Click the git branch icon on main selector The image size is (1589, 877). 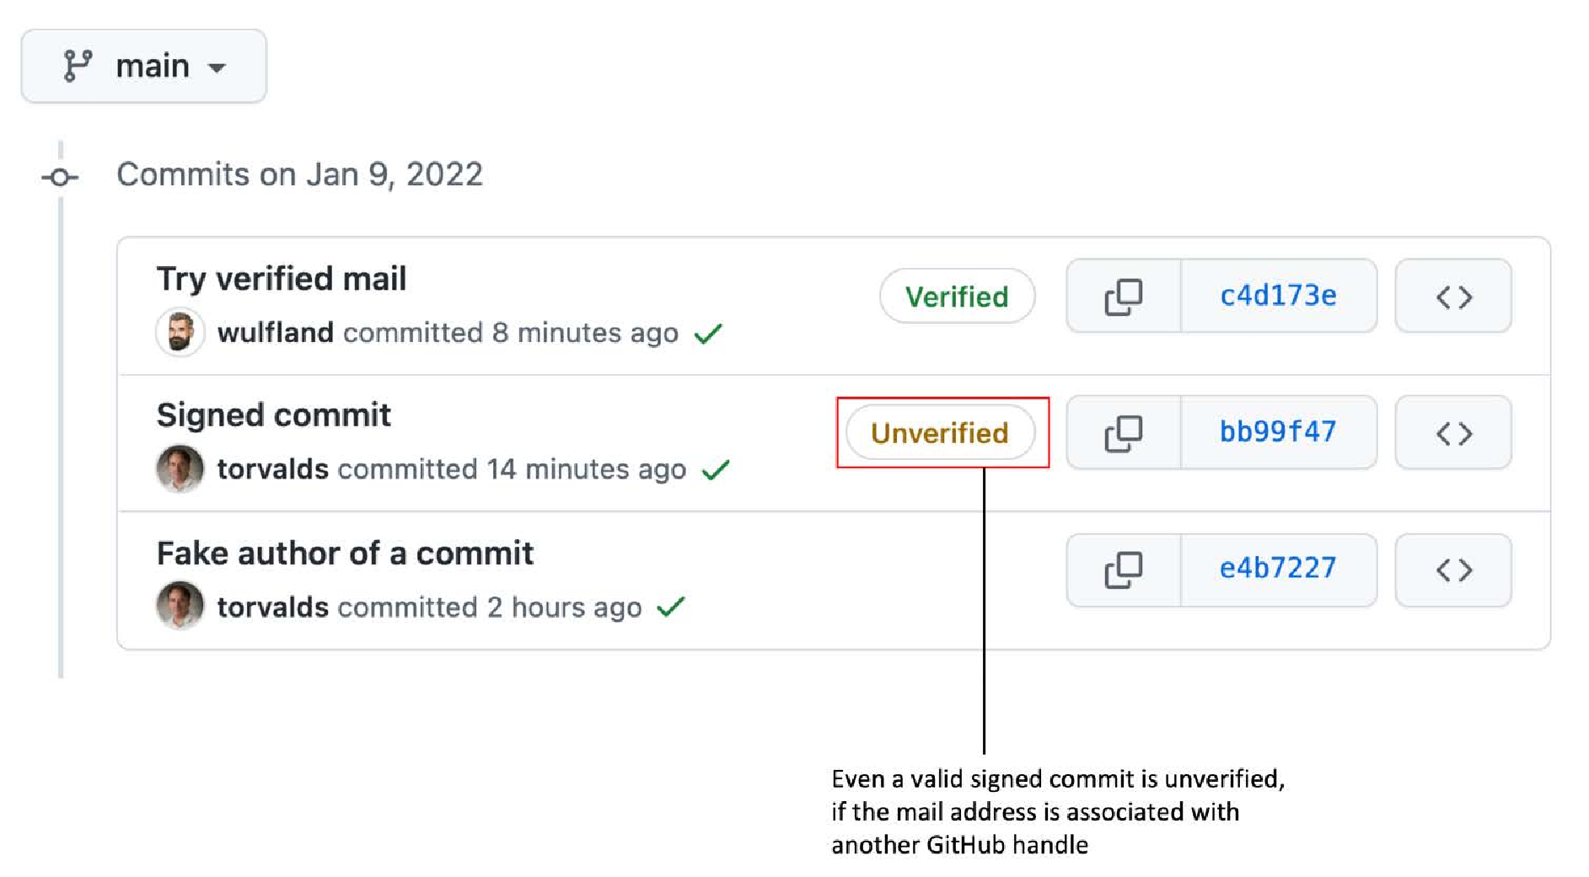coord(78,66)
